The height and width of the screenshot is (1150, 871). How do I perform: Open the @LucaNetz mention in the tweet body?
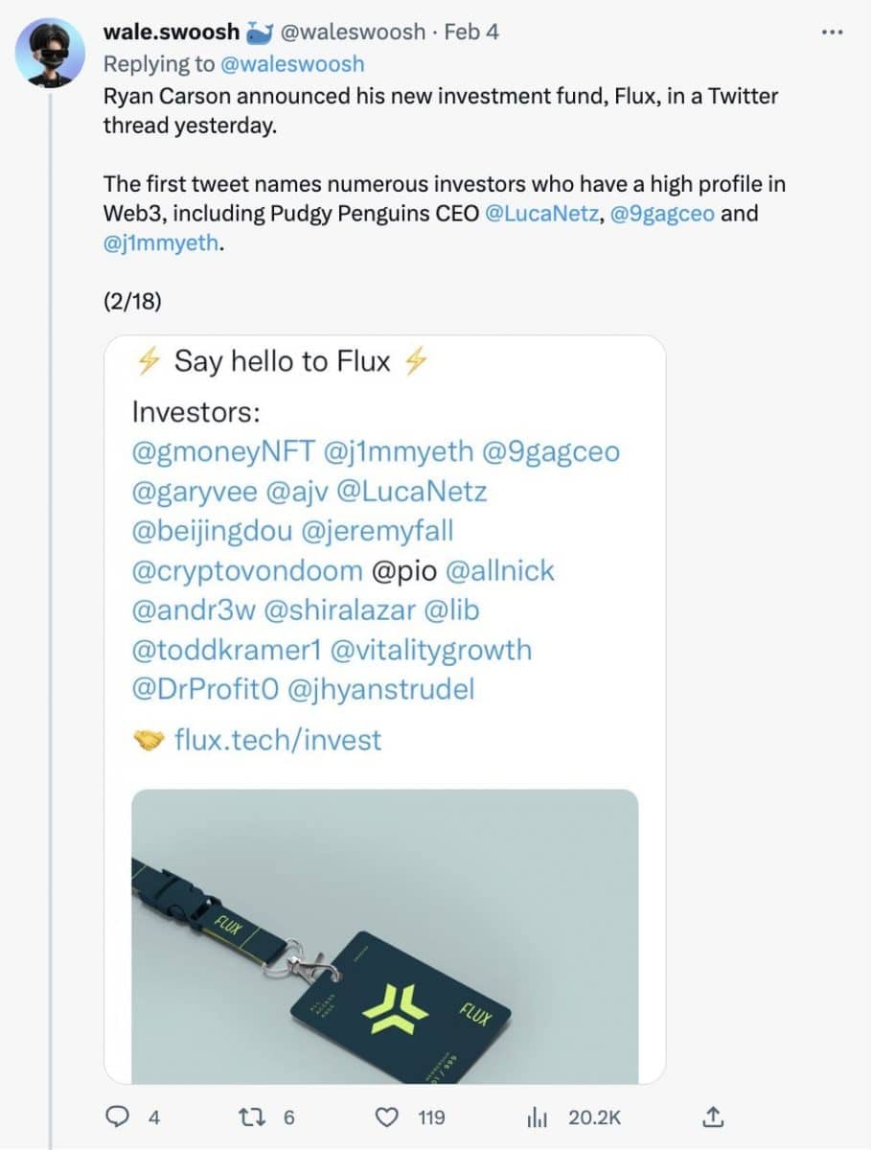tap(542, 213)
